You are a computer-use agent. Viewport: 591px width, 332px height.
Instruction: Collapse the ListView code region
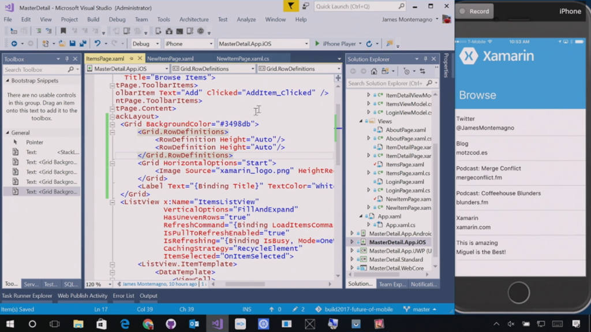point(113,202)
